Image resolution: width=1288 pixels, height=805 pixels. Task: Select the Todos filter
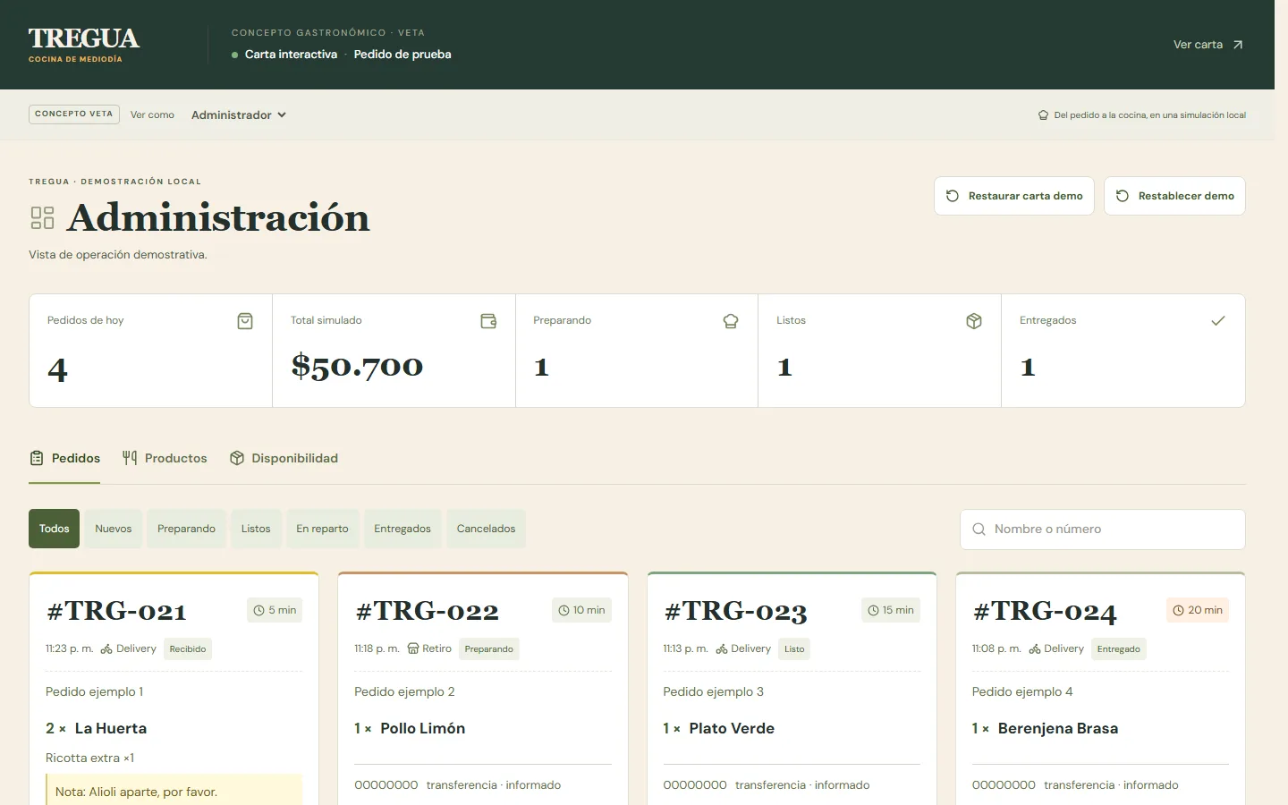pyautogui.click(x=54, y=529)
